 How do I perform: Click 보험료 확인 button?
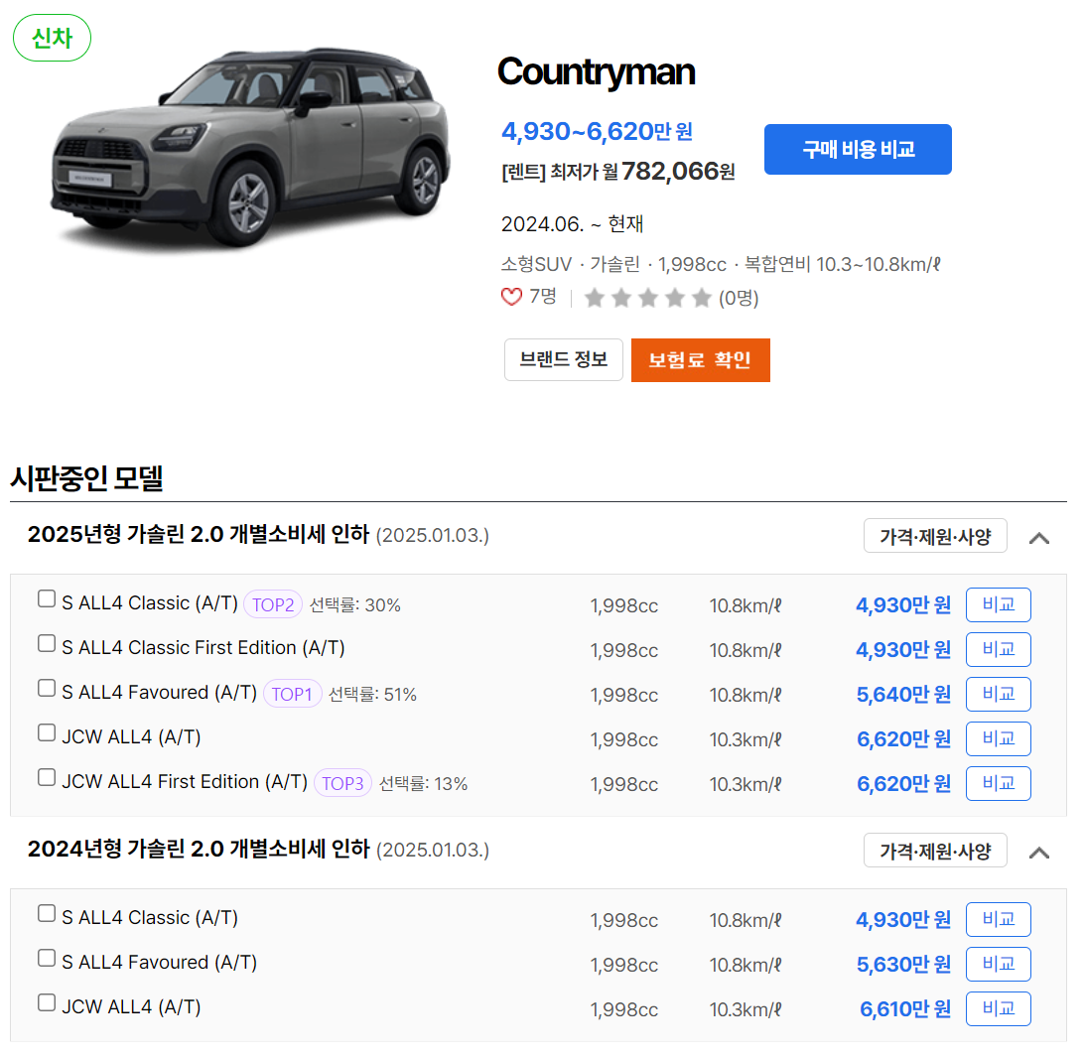tap(700, 359)
